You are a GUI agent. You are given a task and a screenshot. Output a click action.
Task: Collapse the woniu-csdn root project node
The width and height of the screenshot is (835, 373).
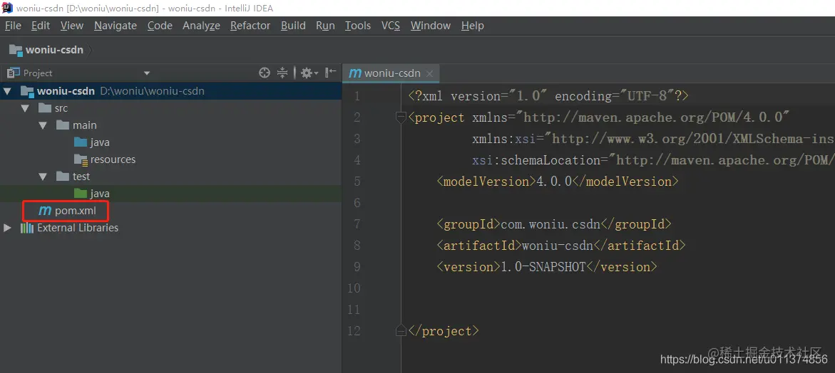pyautogui.click(x=7, y=91)
